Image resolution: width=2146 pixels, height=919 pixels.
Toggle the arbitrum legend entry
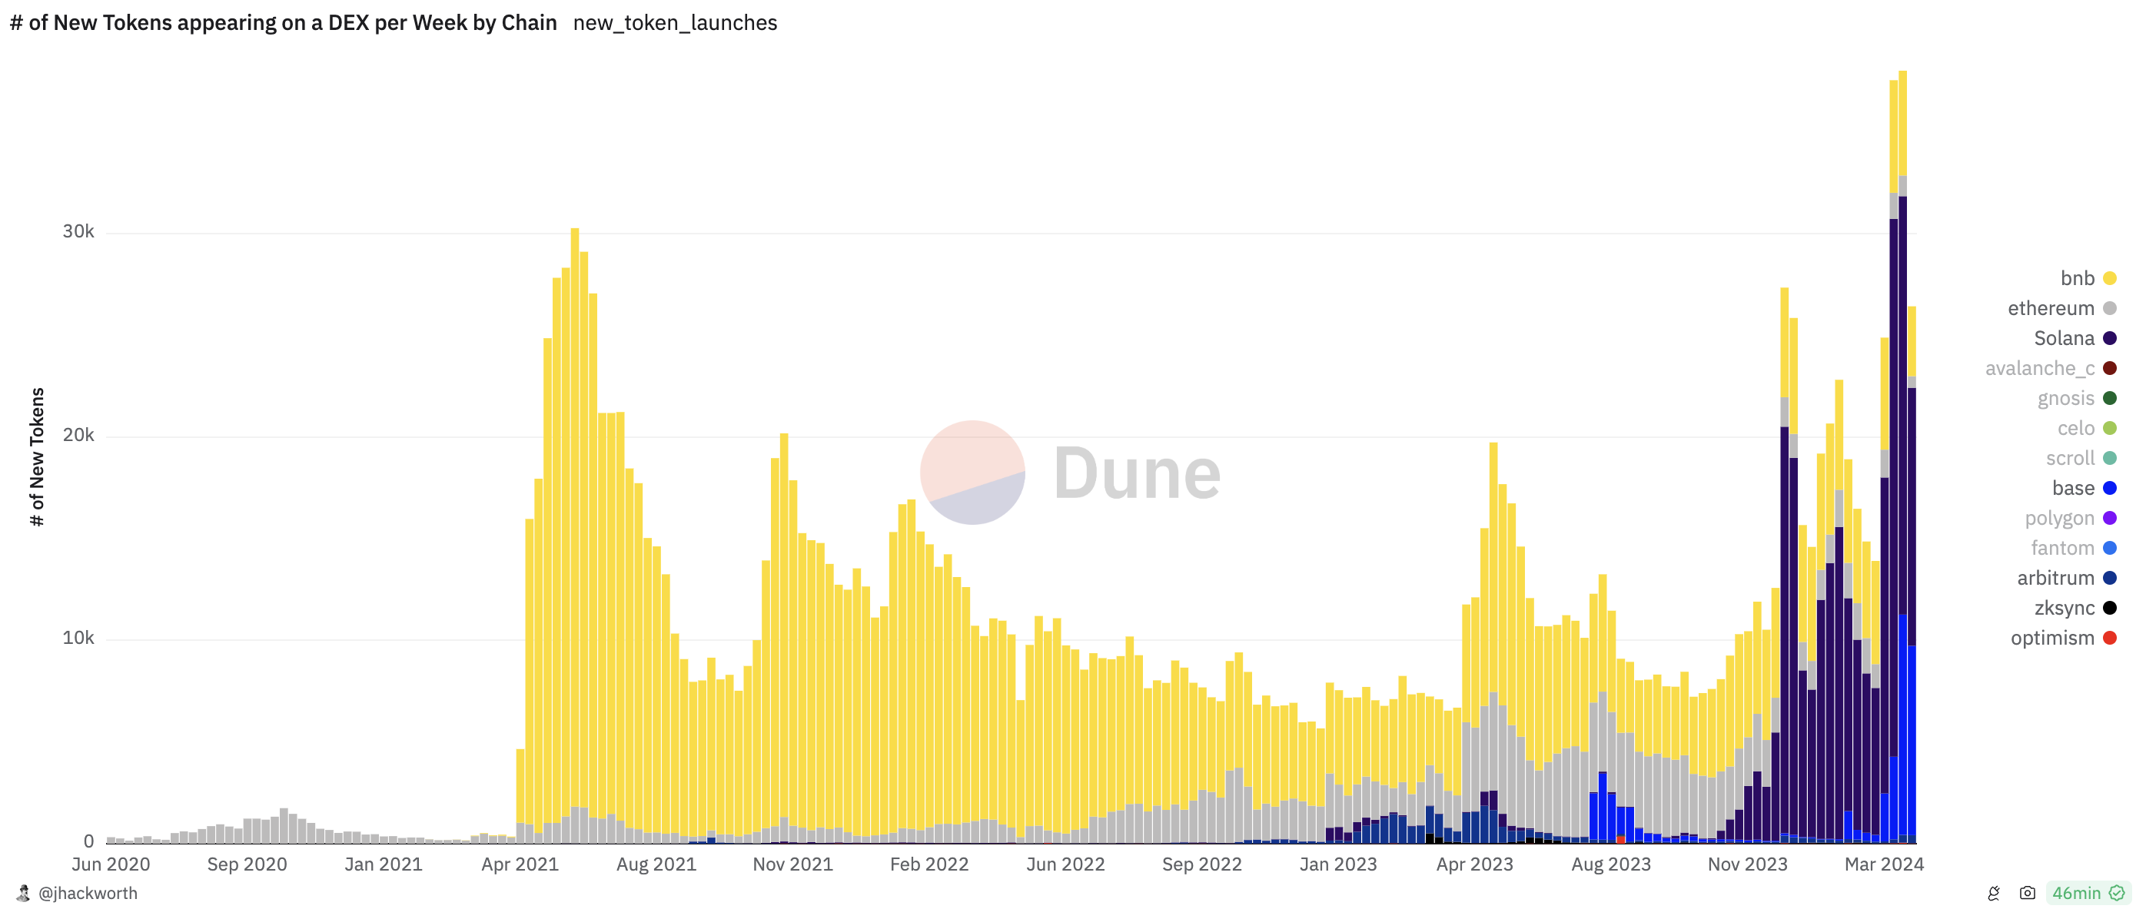[x=2055, y=579]
